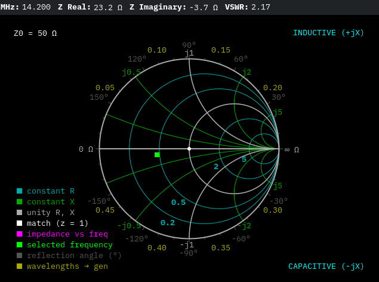The height and width of the screenshot is (282, 379).
Task: Click the 'constant R' legend label
Action: click(51, 191)
